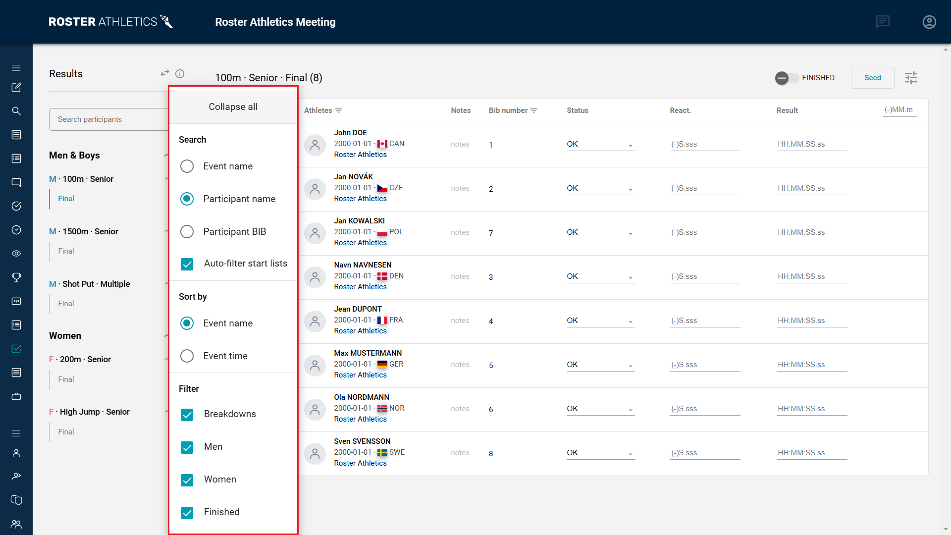The image size is (951, 535).
Task: Click the Search participants field
Action: [109, 119]
